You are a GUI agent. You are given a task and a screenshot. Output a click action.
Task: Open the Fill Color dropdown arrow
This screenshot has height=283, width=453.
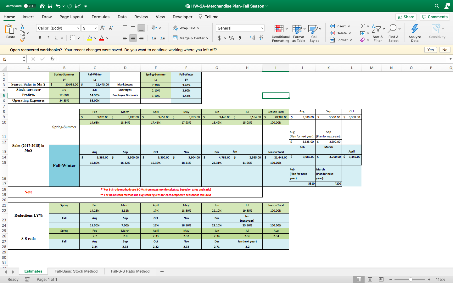point(95,38)
